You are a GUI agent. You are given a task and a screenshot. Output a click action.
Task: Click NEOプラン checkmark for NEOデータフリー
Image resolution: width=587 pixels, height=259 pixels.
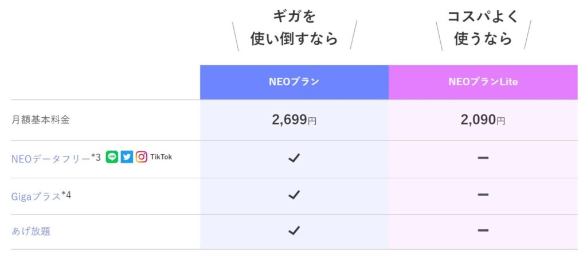(294, 158)
